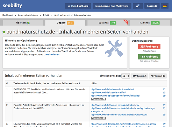Change language via German flag
172x127 pixels.
[x=165, y=6]
